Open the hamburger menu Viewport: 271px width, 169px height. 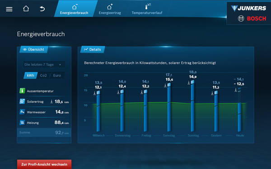point(9,9)
